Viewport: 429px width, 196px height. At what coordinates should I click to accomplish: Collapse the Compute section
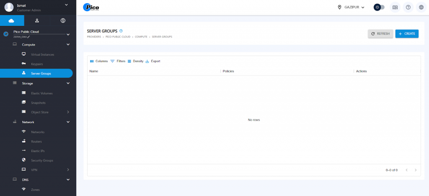(68, 44)
